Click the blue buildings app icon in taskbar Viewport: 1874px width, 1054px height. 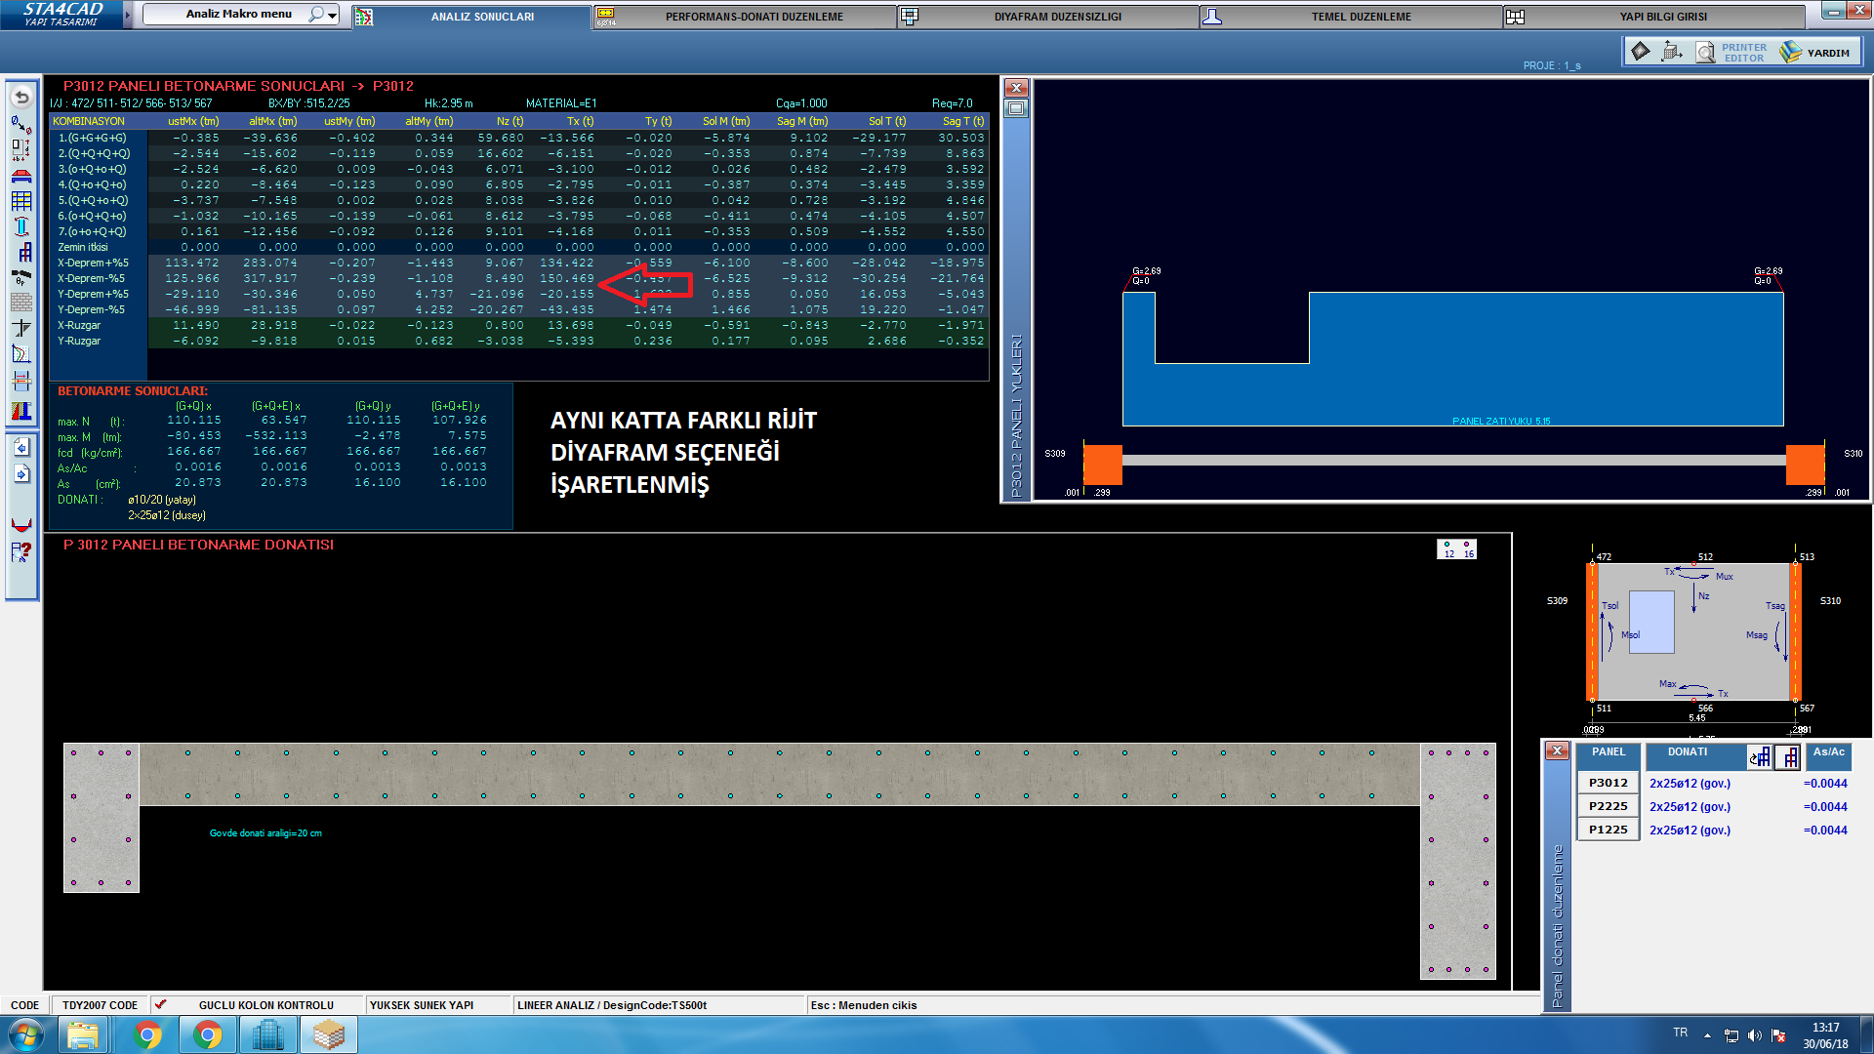(x=268, y=1034)
